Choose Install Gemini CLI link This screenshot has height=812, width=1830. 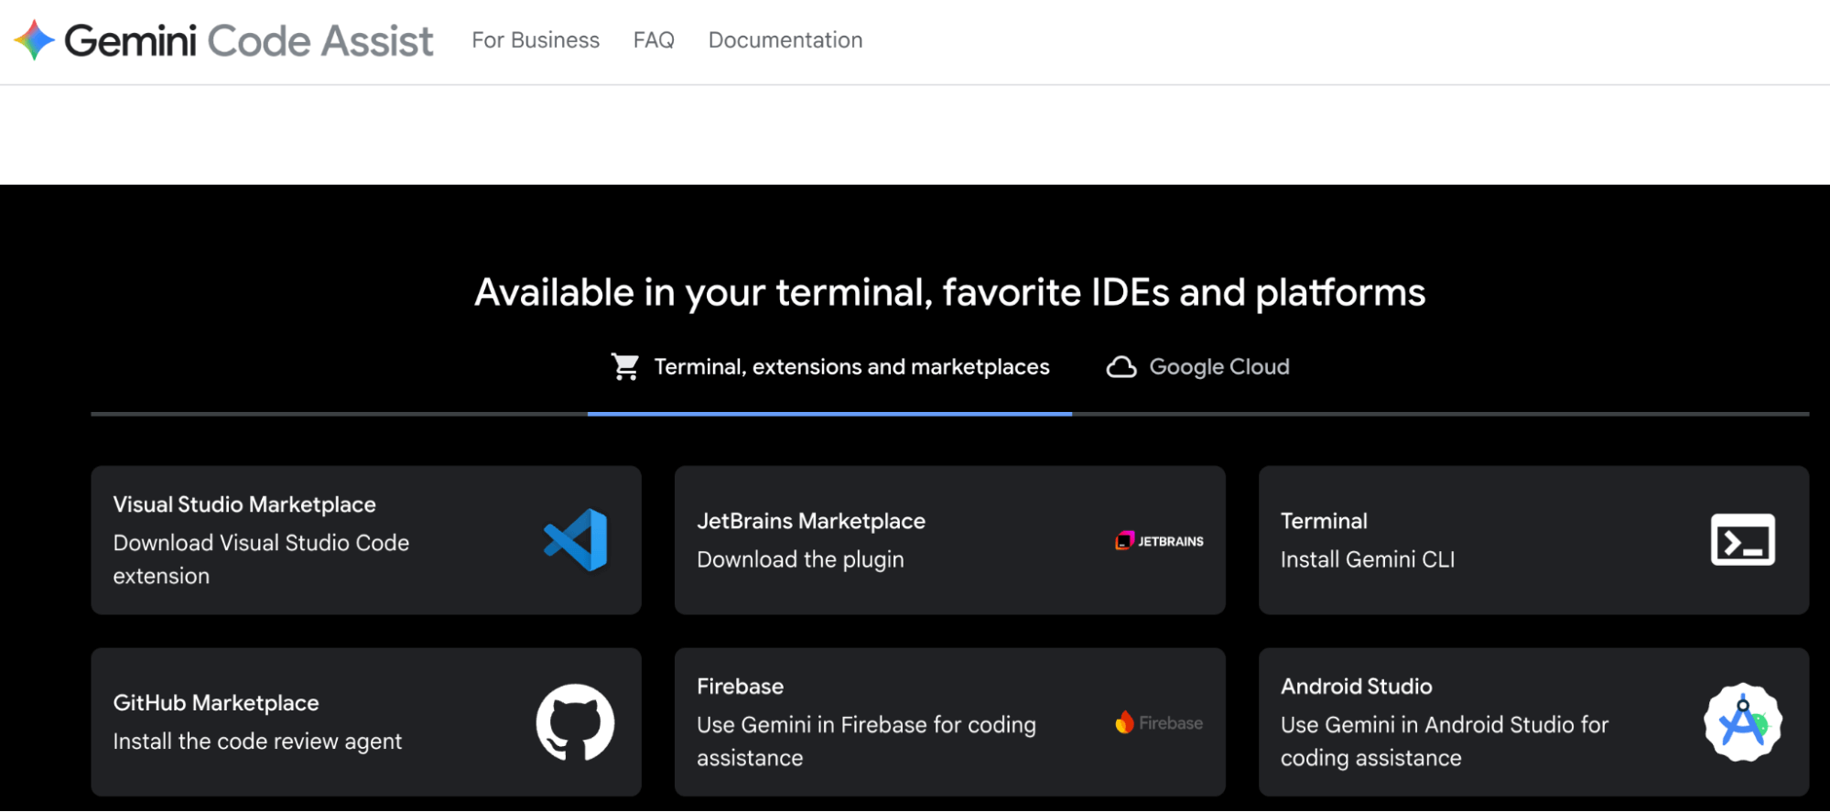(1367, 559)
